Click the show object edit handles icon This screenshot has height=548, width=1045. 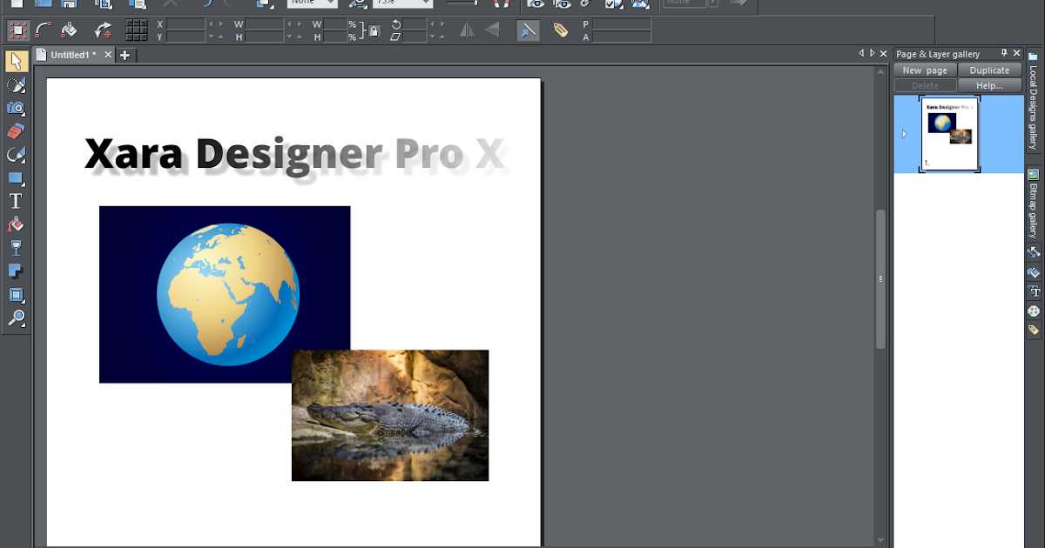[44, 30]
